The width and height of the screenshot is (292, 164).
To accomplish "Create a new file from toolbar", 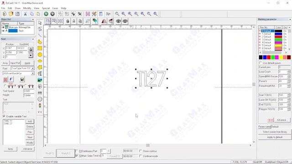I will tap(5, 14).
